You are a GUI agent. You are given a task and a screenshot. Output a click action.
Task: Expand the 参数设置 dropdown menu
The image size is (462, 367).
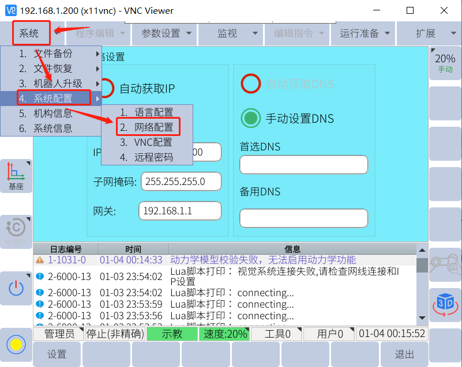166,33
